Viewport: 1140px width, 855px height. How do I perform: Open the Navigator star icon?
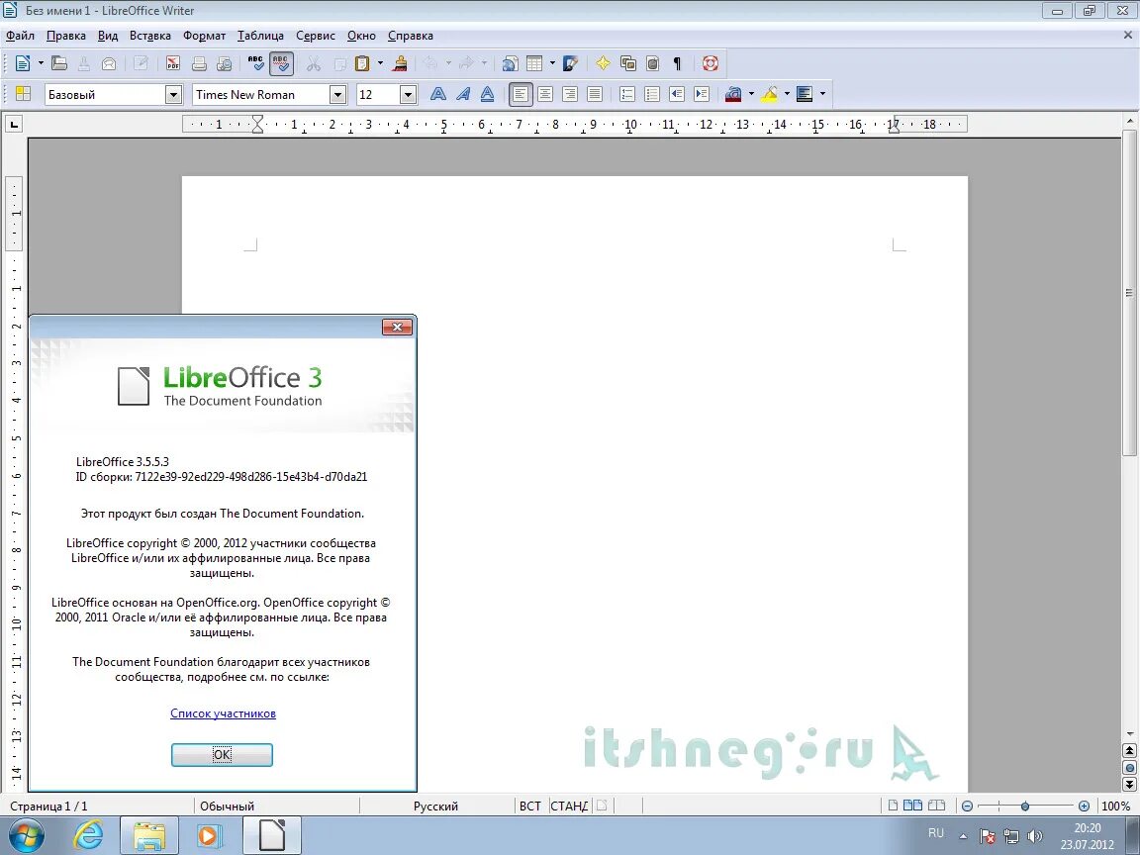coord(603,63)
